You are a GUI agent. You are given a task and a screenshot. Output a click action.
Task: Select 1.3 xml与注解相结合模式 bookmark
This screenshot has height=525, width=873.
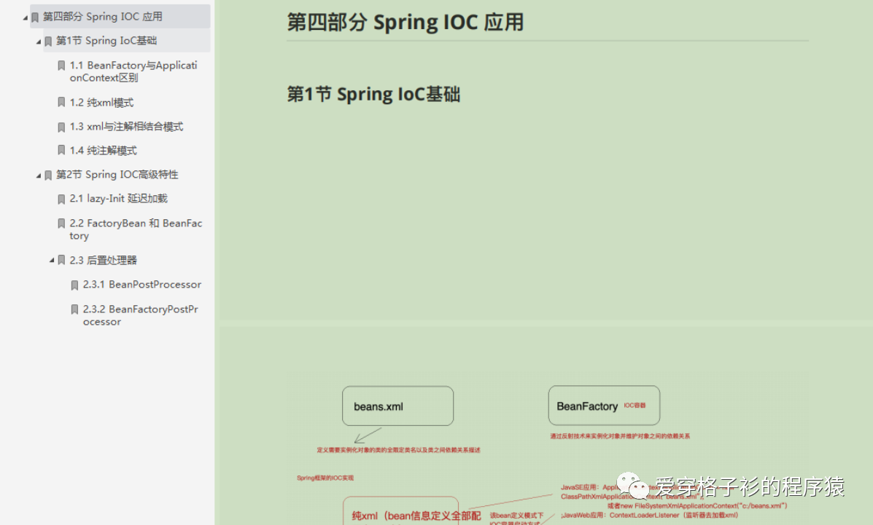[126, 127]
